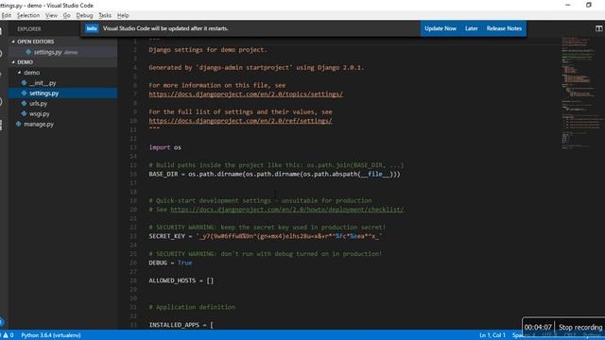The height and width of the screenshot is (340, 605).
Task: Click the EXPLORER panel title
Action: [29, 29]
